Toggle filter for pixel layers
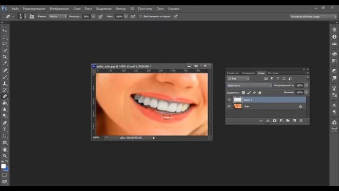339x191 pixels. point(266,79)
